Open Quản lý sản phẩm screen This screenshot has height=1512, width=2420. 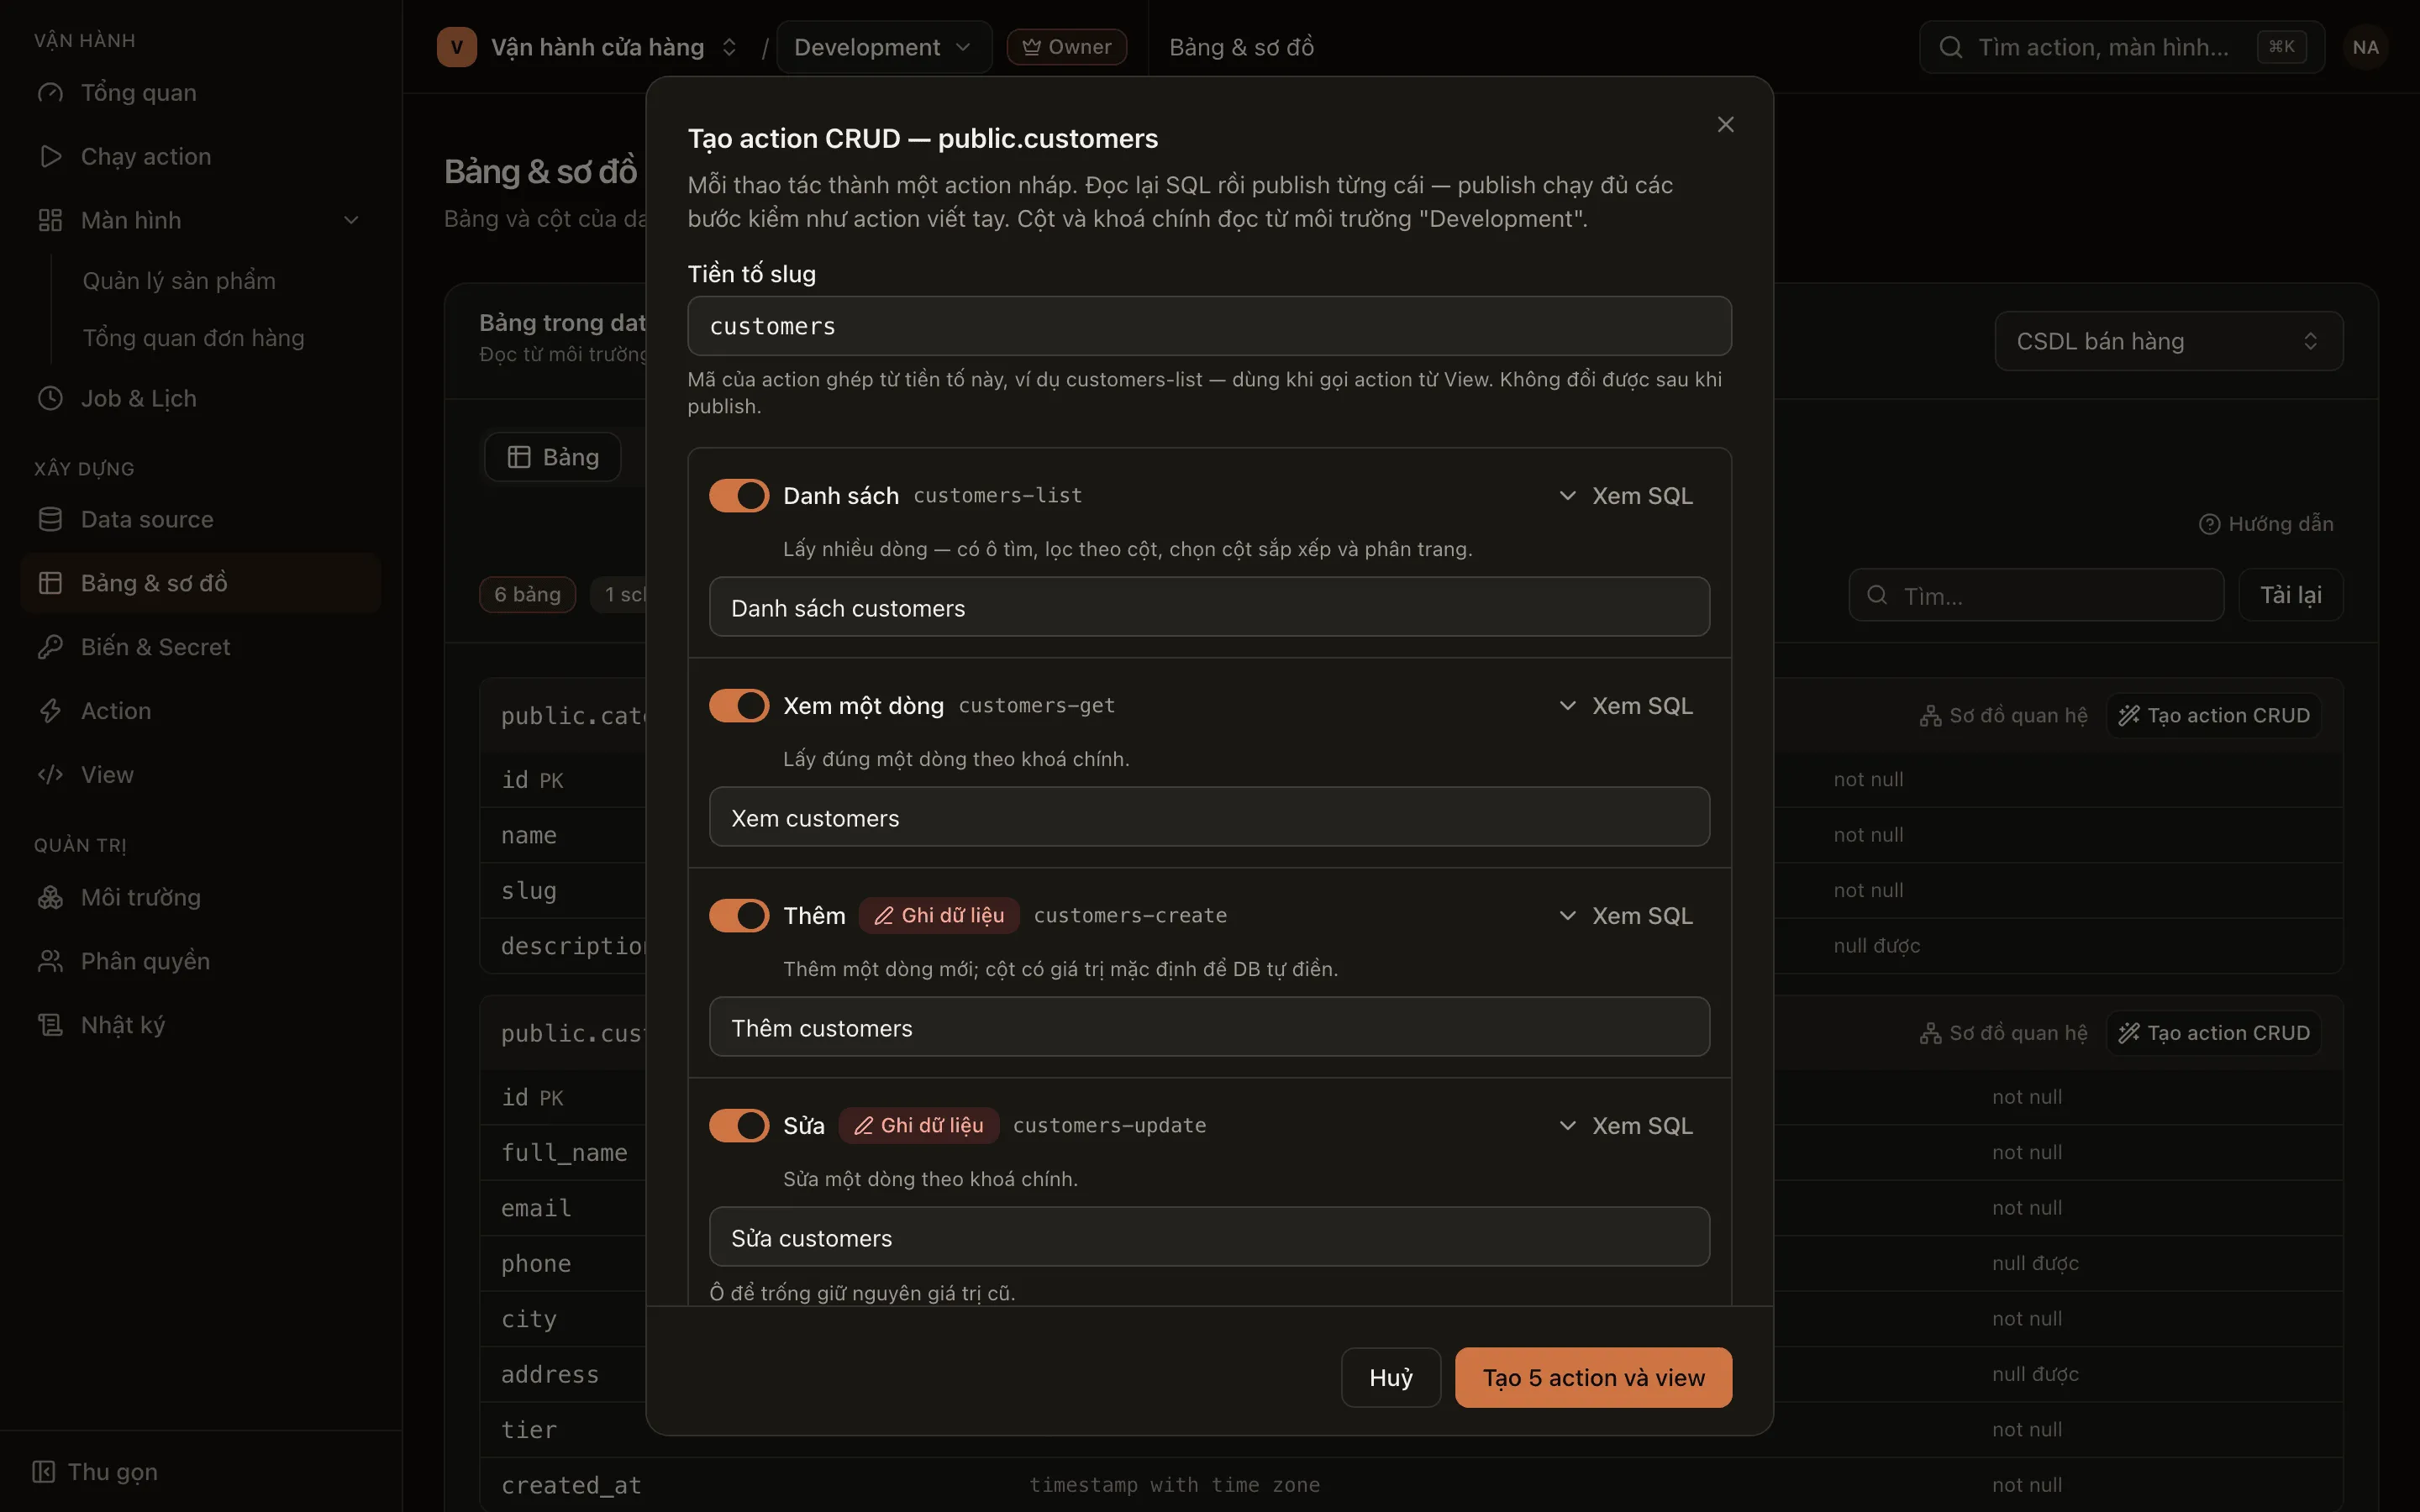[x=179, y=281]
